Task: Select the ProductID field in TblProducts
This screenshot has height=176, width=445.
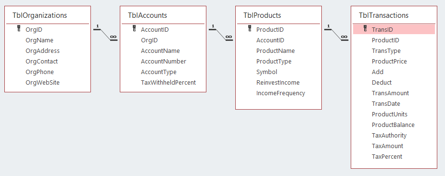Action: (x=270, y=29)
